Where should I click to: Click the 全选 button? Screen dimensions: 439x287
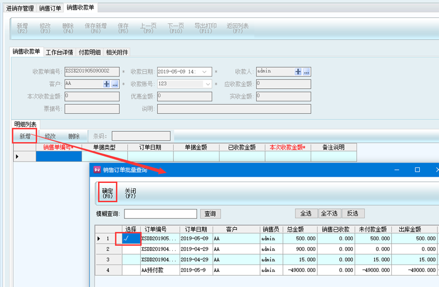click(x=306, y=214)
